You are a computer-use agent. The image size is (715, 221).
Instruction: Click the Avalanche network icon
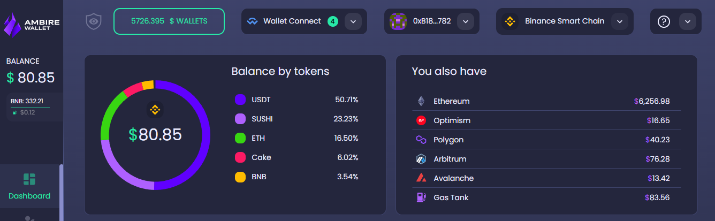tap(421, 178)
